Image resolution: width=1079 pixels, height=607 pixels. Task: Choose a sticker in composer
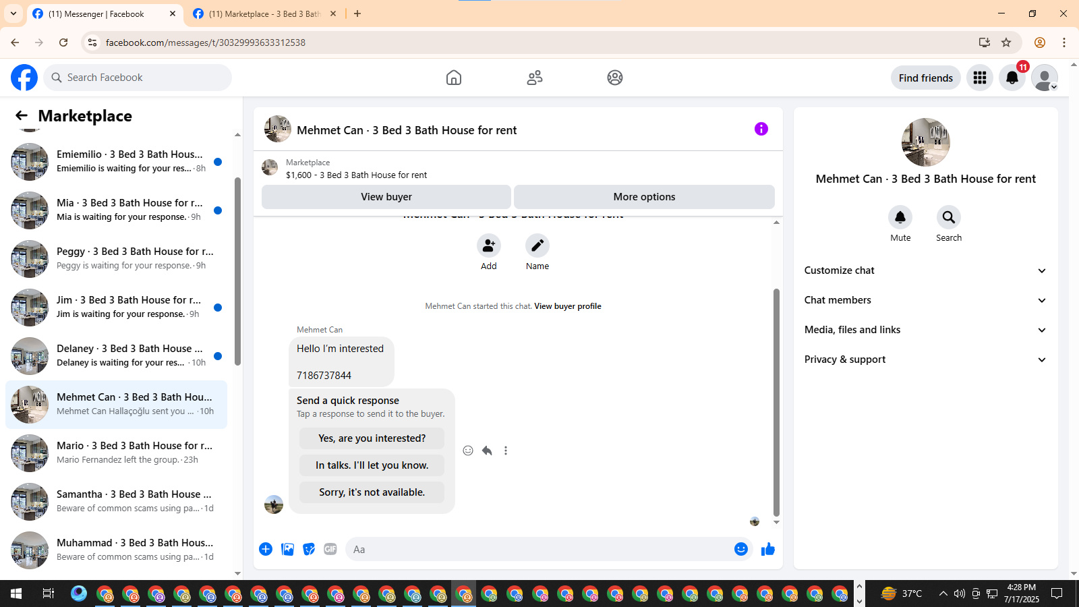309,549
